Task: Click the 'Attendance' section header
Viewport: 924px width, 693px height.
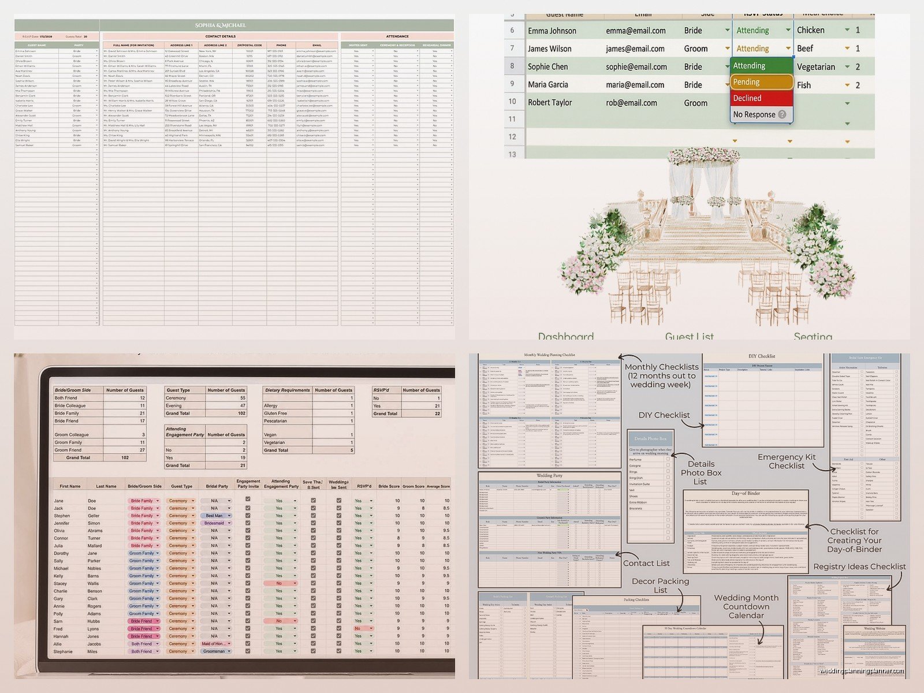Action: (397, 36)
